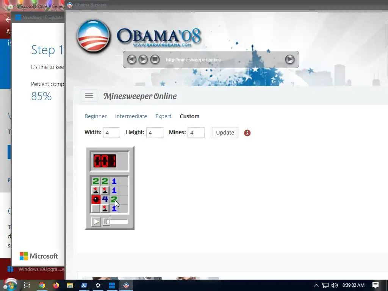Click the Obama '08 round logo
This screenshot has height=291, width=388.
93,36
